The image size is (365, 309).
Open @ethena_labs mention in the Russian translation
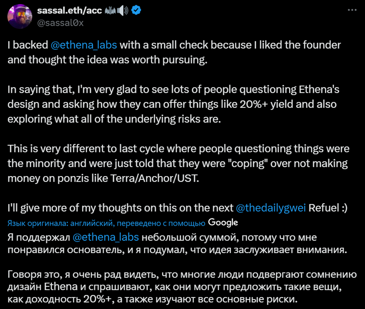106,237
